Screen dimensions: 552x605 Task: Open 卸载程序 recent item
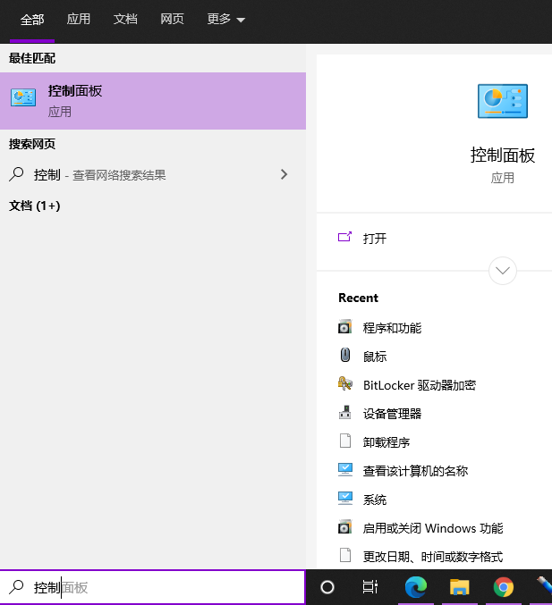click(x=386, y=442)
